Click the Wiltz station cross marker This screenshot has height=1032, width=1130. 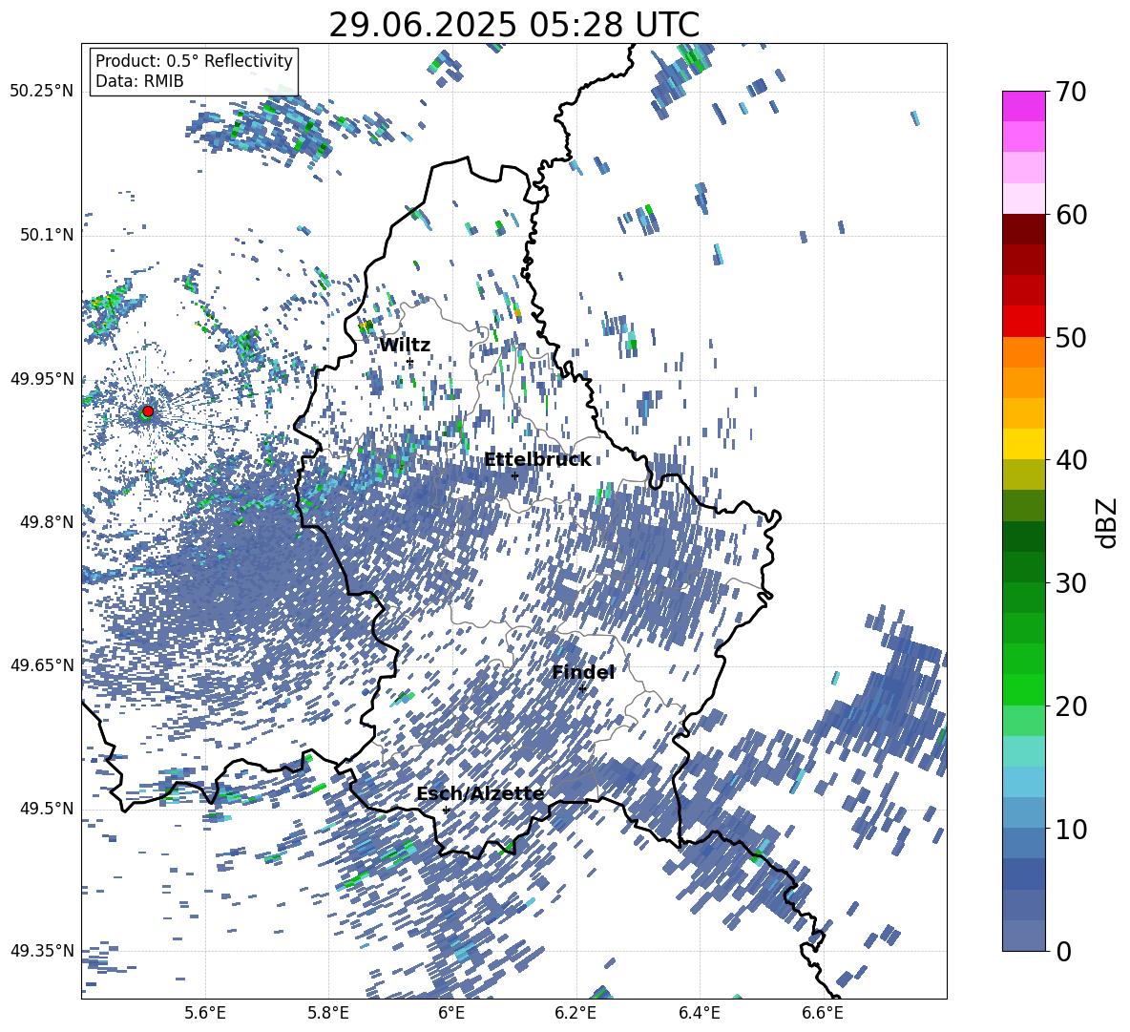click(x=410, y=362)
